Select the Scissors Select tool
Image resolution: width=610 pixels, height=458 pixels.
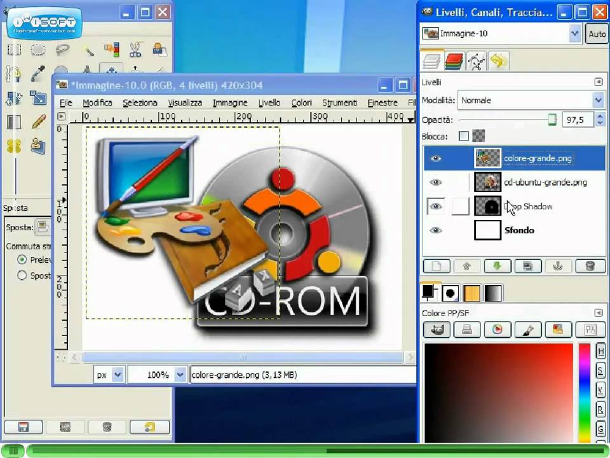135,50
